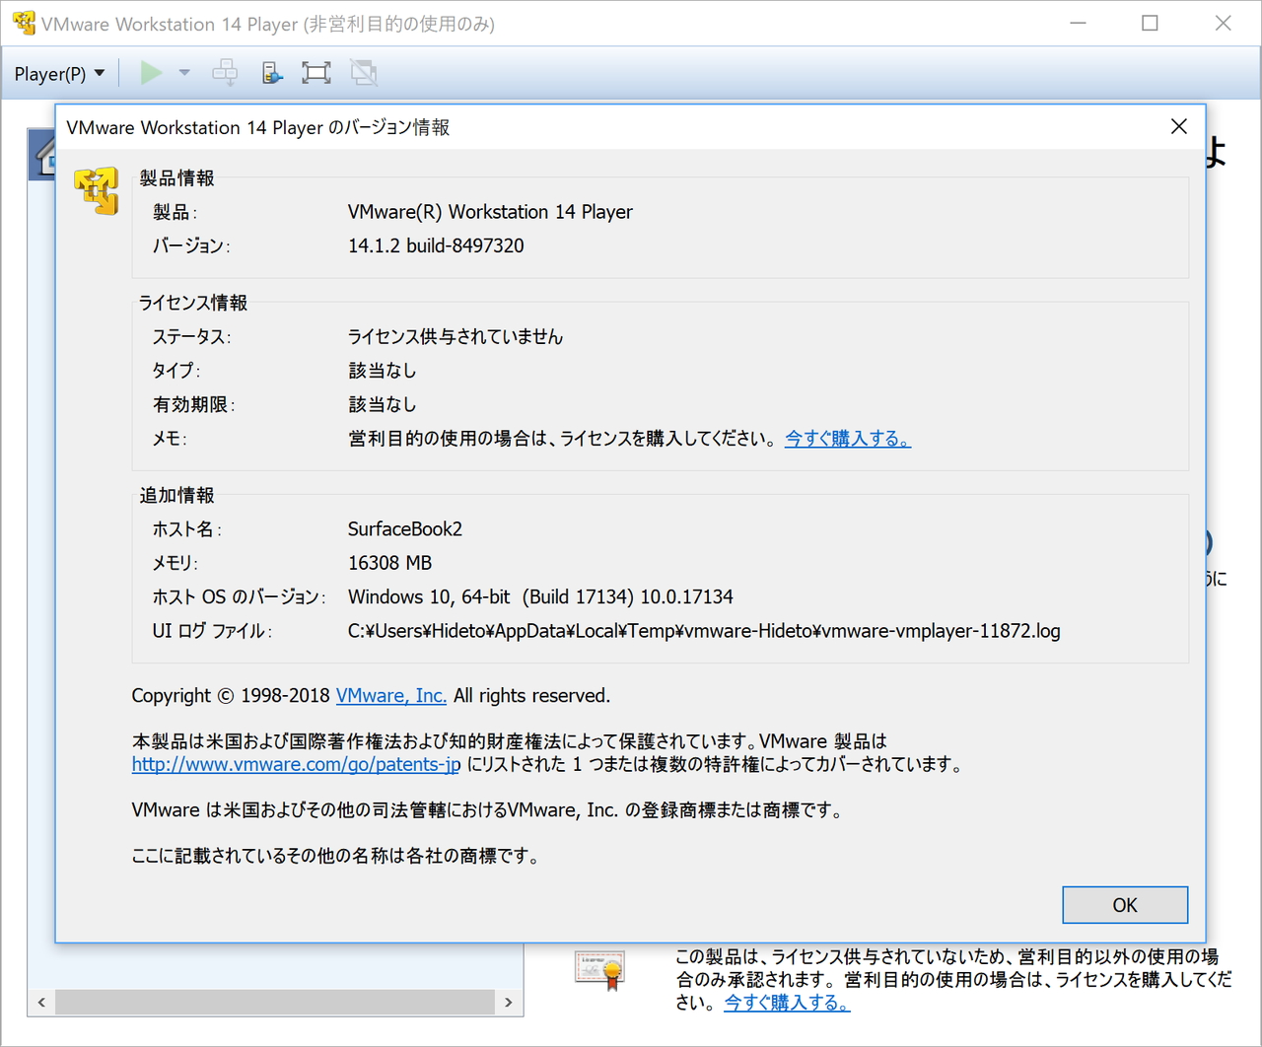Click the vmware.com/go/patents-jp hyperlink
This screenshot has width=1262, height=1047.
[294, 764]
